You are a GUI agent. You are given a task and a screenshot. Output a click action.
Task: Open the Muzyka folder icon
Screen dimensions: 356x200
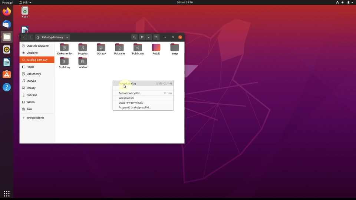[x=83, y=47]
